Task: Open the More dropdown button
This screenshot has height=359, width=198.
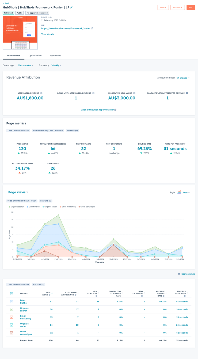Action: [163, 7]
